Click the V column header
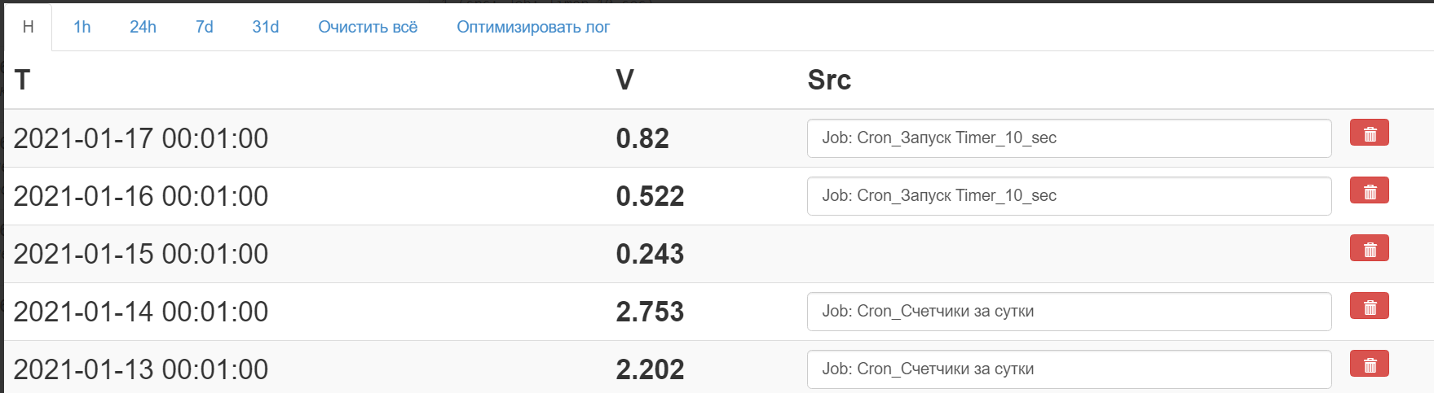The width and height of the screenshot is (1434, 393). [624, 80]
